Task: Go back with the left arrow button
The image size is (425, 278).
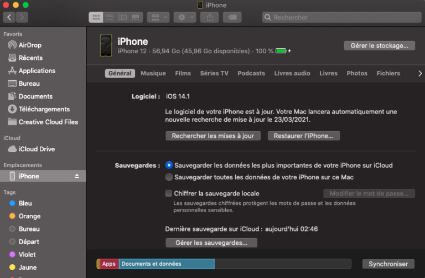Action: click(9, 17)
